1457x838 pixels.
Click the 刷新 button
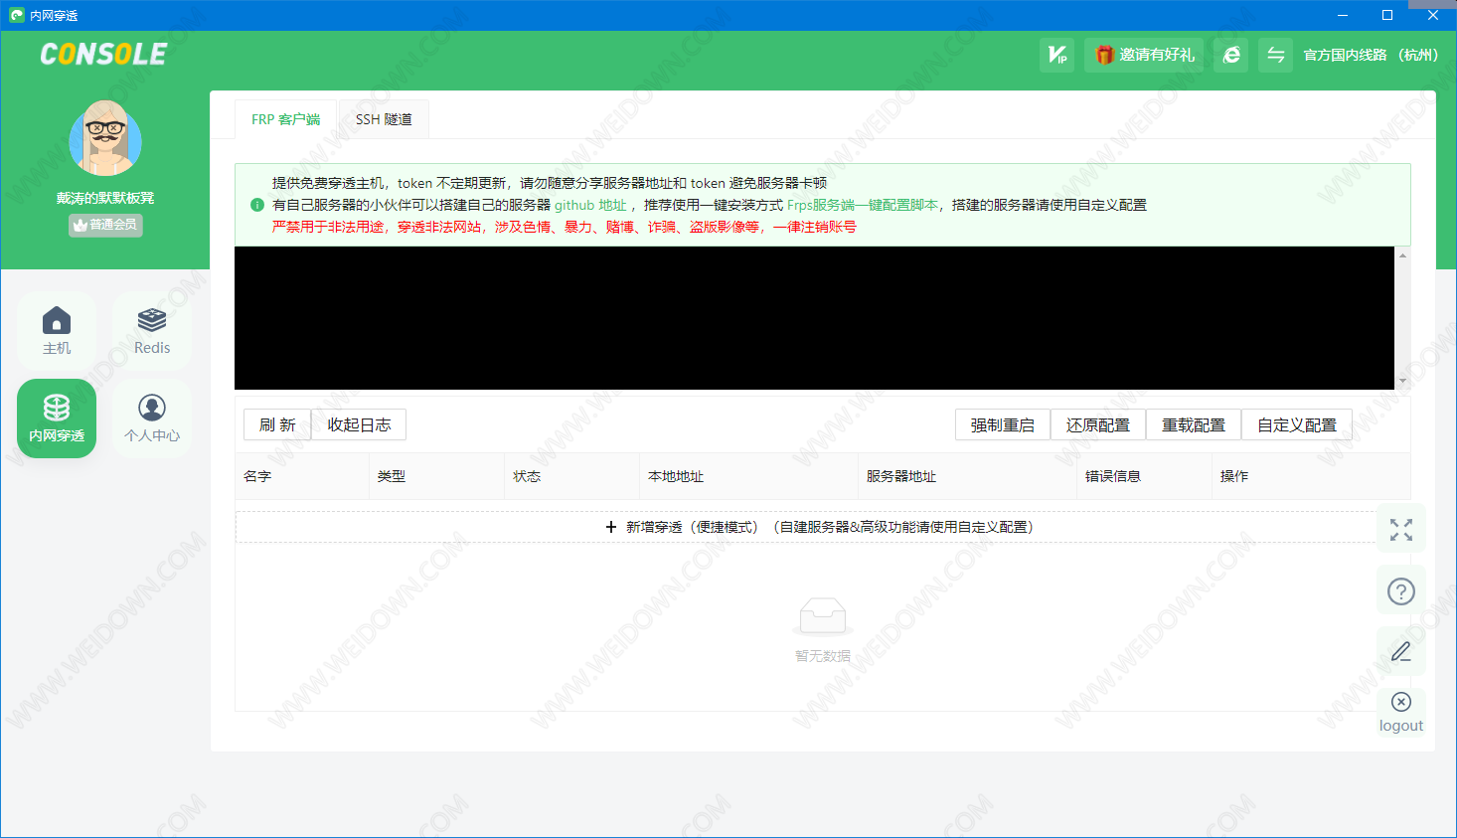tap(277, 424)
